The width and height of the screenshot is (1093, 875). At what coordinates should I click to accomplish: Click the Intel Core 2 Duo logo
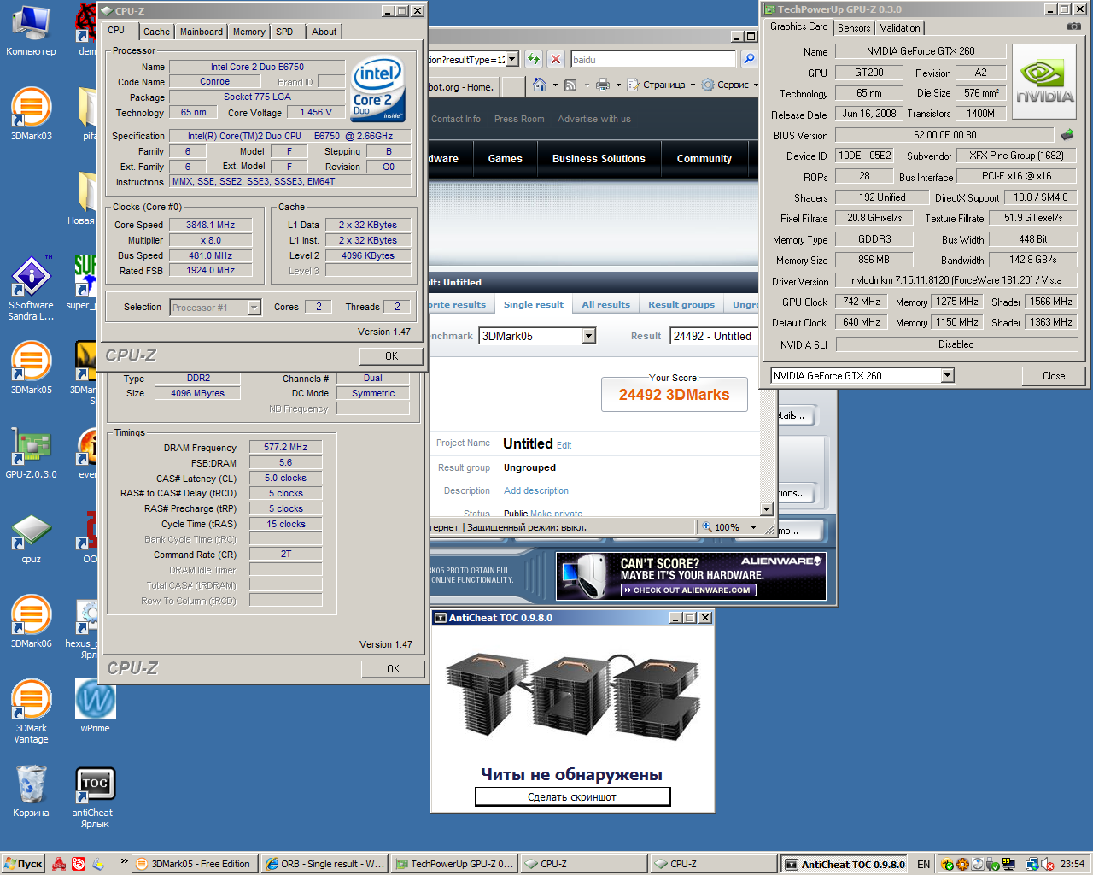pos(377,89)
